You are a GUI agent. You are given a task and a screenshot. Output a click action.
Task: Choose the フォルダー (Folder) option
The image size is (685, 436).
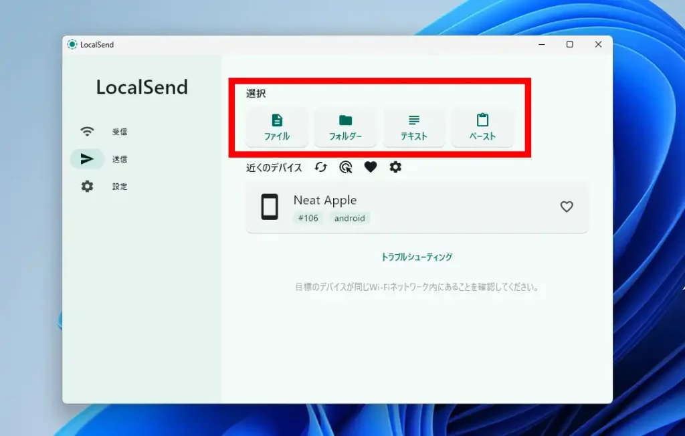point(345,127)
